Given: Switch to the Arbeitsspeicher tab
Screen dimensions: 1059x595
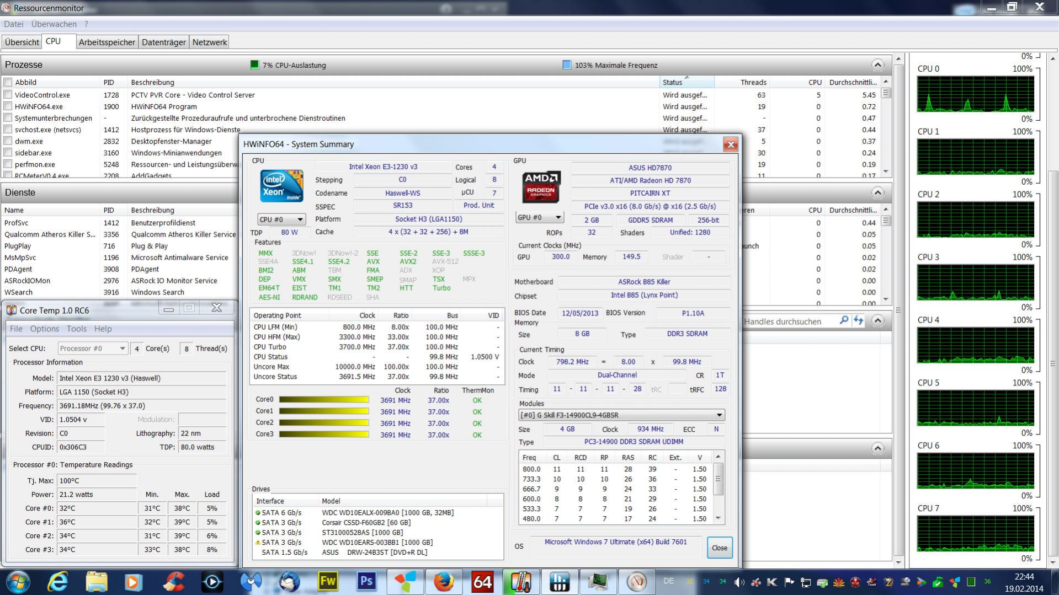Looking at the screenshot, I should pyautogui.click(x=107, y=42).
